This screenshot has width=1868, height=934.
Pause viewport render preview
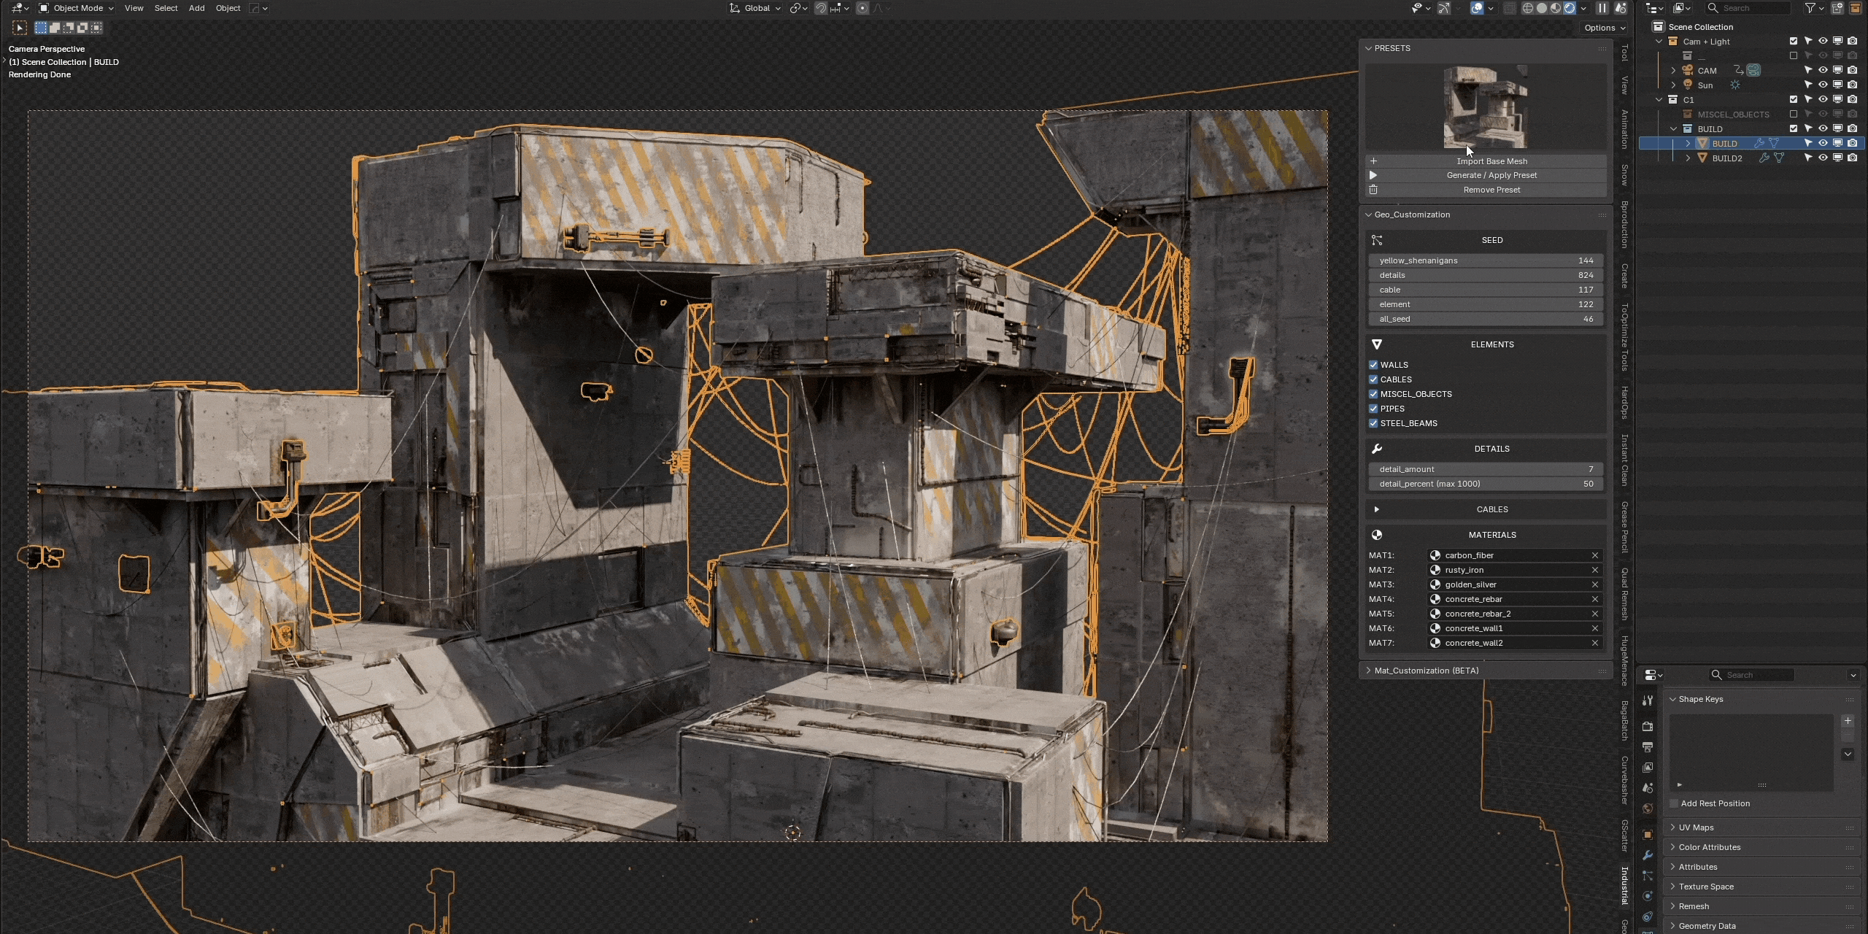click(x=1602, y=8)
